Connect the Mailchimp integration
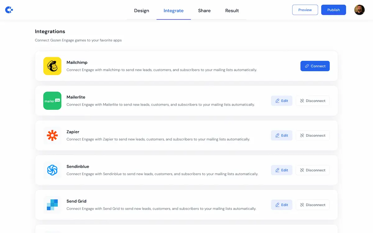The image size is (373, 233). [315, 66]
